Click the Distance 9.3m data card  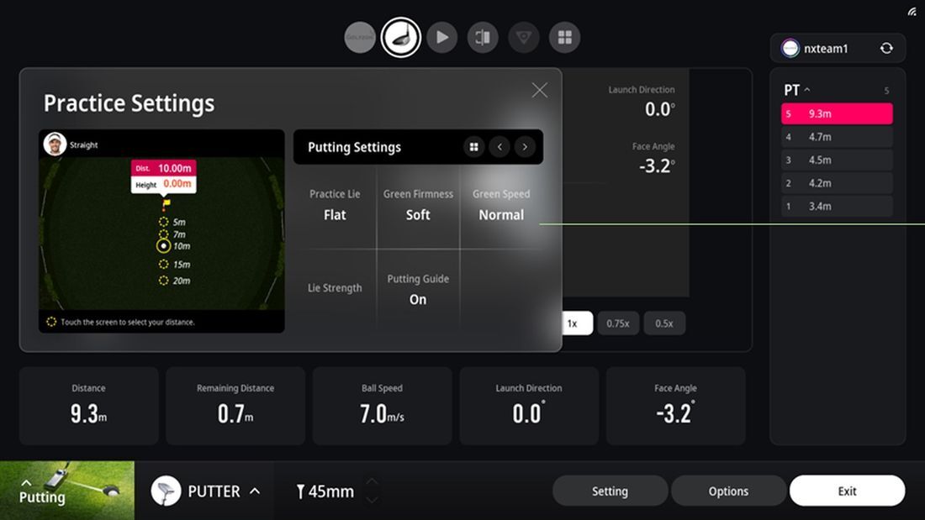pyautogui.click(x=88, y=406)
